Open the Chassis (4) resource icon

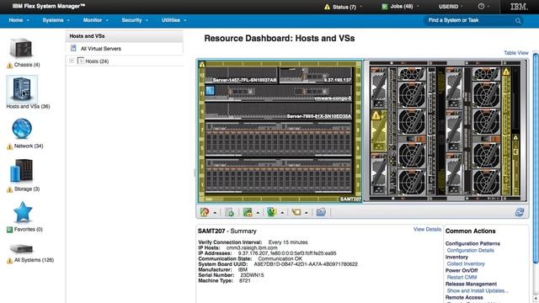pyautogui.click(x=21, y=48)
